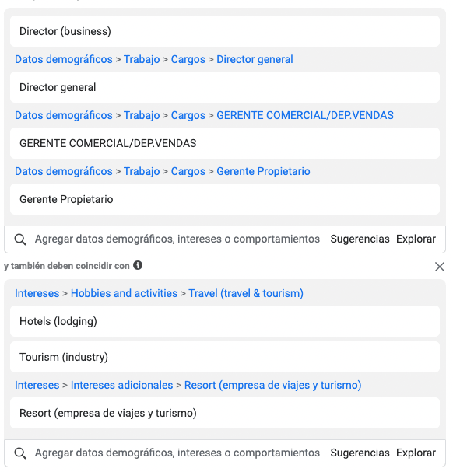This screenshot has width=453, height=472.
Task: Remove the 'también deben coincidir' section with X
Action: click(440, 267)
